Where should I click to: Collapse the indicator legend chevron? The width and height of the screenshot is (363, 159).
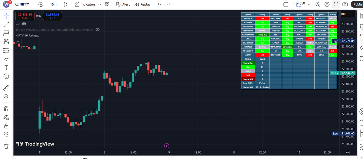[x=18, y=41]
